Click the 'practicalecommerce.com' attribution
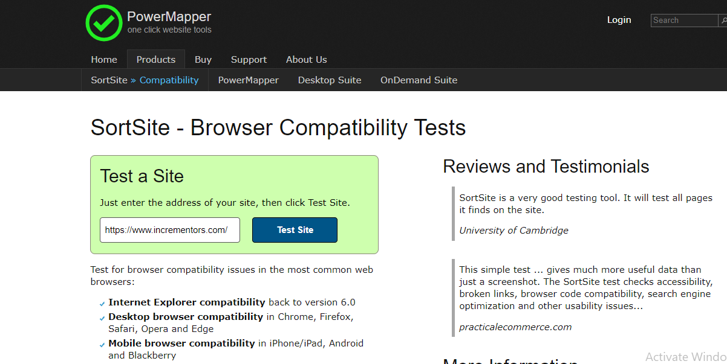 [x=515, y=327]
